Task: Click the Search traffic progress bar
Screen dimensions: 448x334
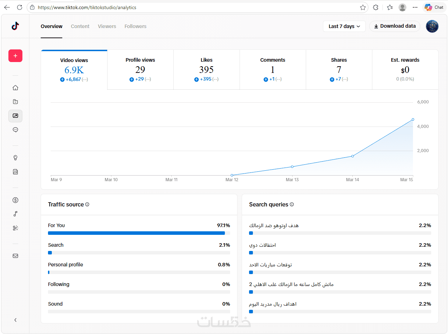Action: point(139,253)
